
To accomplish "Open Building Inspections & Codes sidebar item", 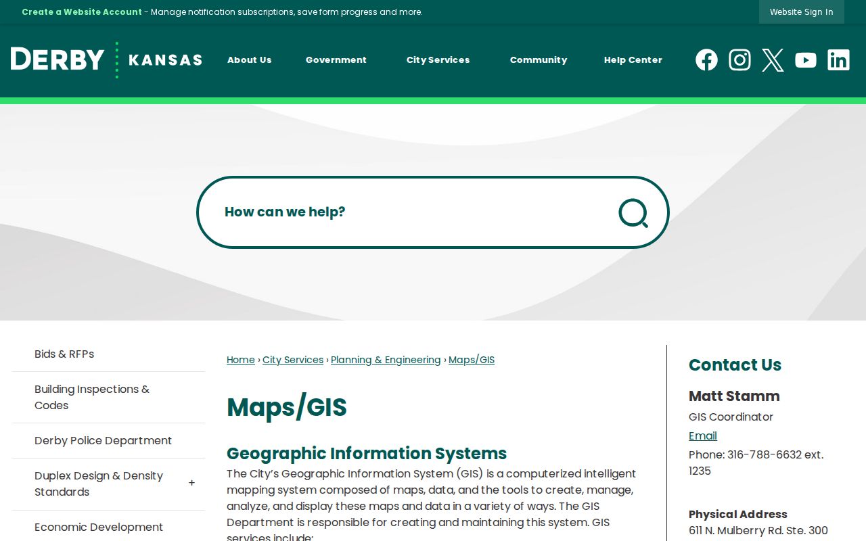I will (108, 398).
